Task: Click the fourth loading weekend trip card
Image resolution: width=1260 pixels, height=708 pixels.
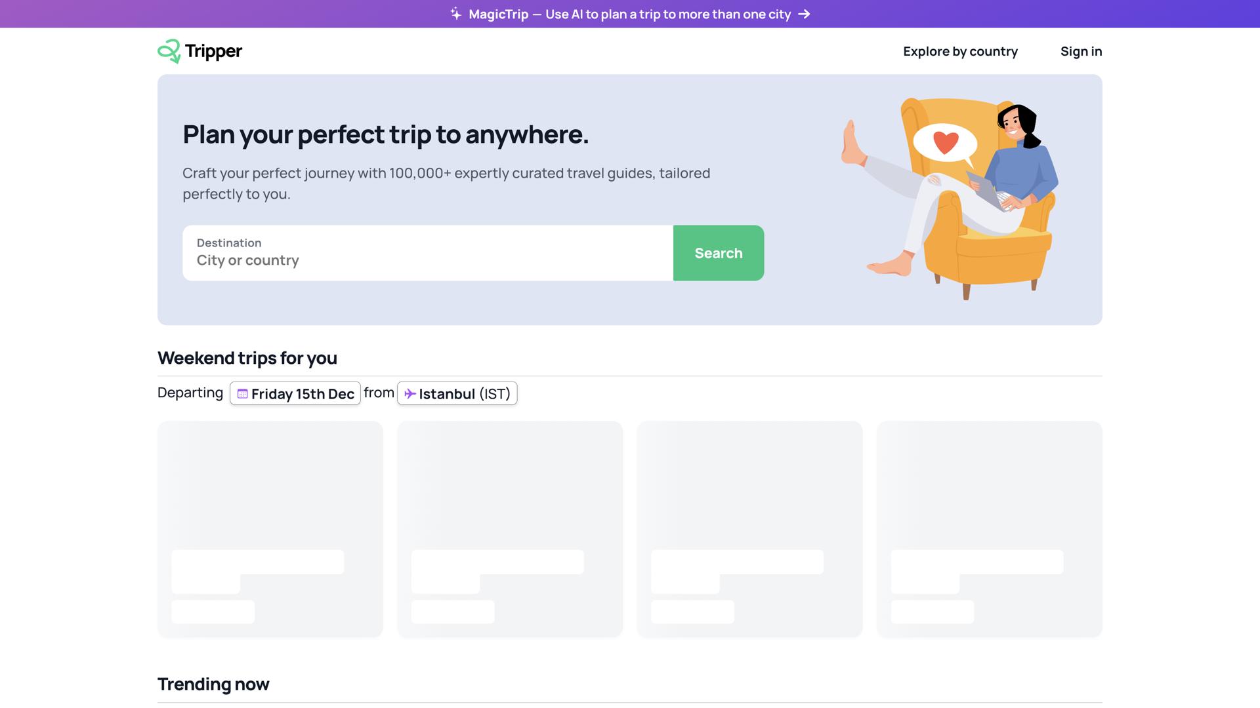Action: (x=990, y=528)
